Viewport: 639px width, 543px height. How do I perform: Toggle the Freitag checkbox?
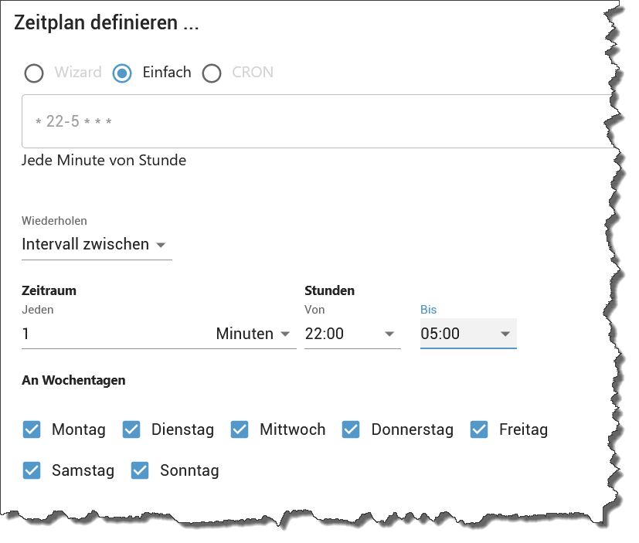coord(479,429)
